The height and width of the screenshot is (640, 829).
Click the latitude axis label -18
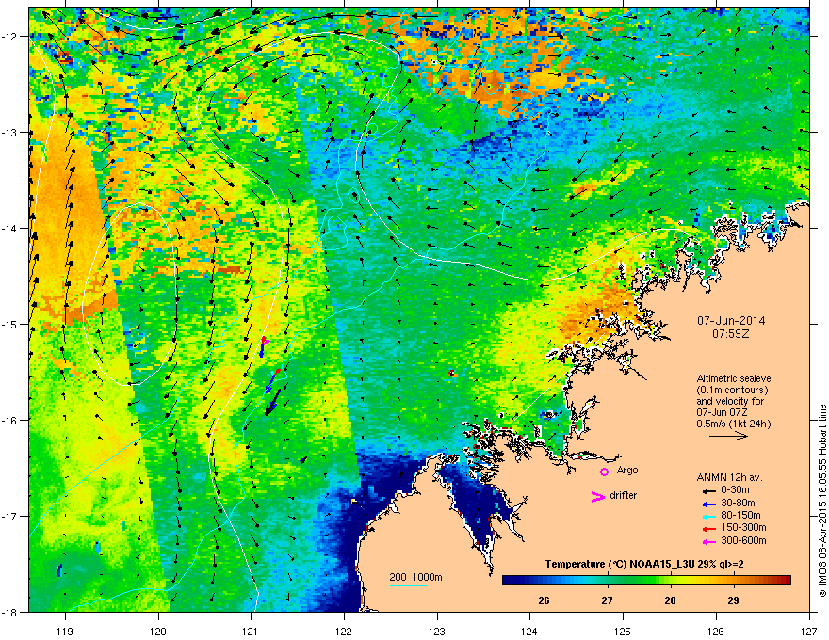click(x=10, y=612)
